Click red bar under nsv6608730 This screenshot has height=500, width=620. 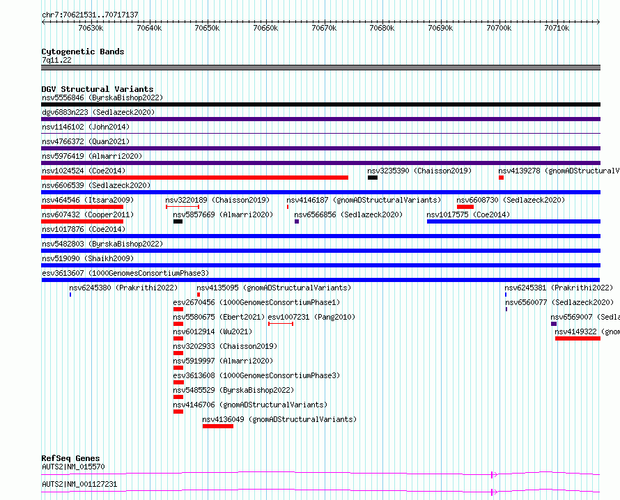[x=465, y=207]
